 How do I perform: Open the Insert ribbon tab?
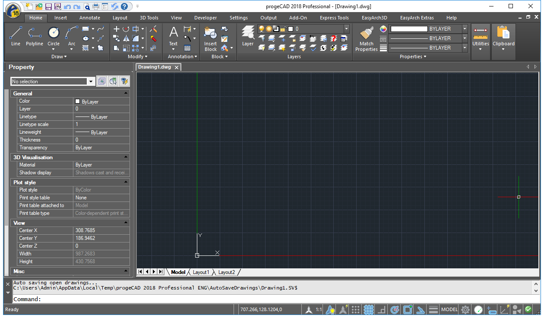click(60, 18)
